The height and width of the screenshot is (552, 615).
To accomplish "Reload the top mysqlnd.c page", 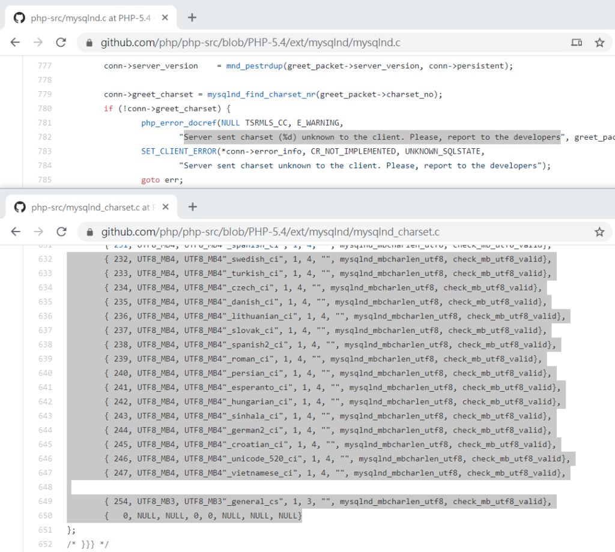I will coord(61,43).
